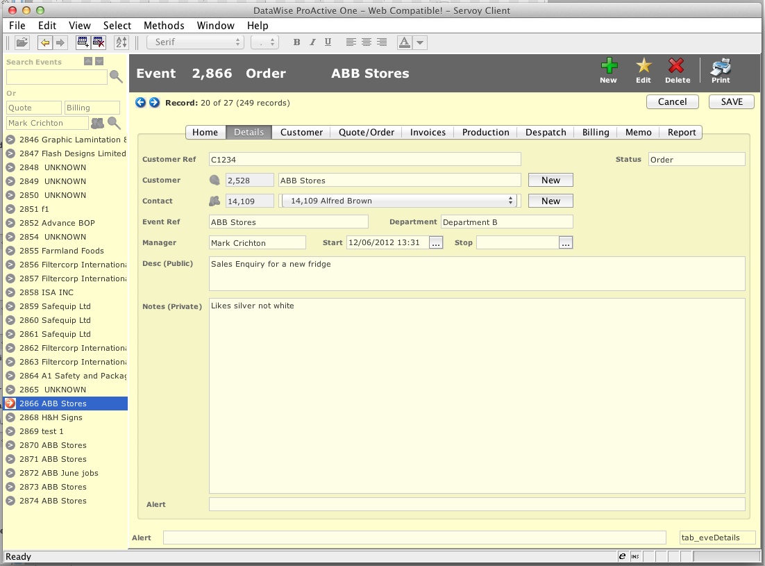Open the File menu
The height and width of the screenshot is (566, 765).
(17, 26)
